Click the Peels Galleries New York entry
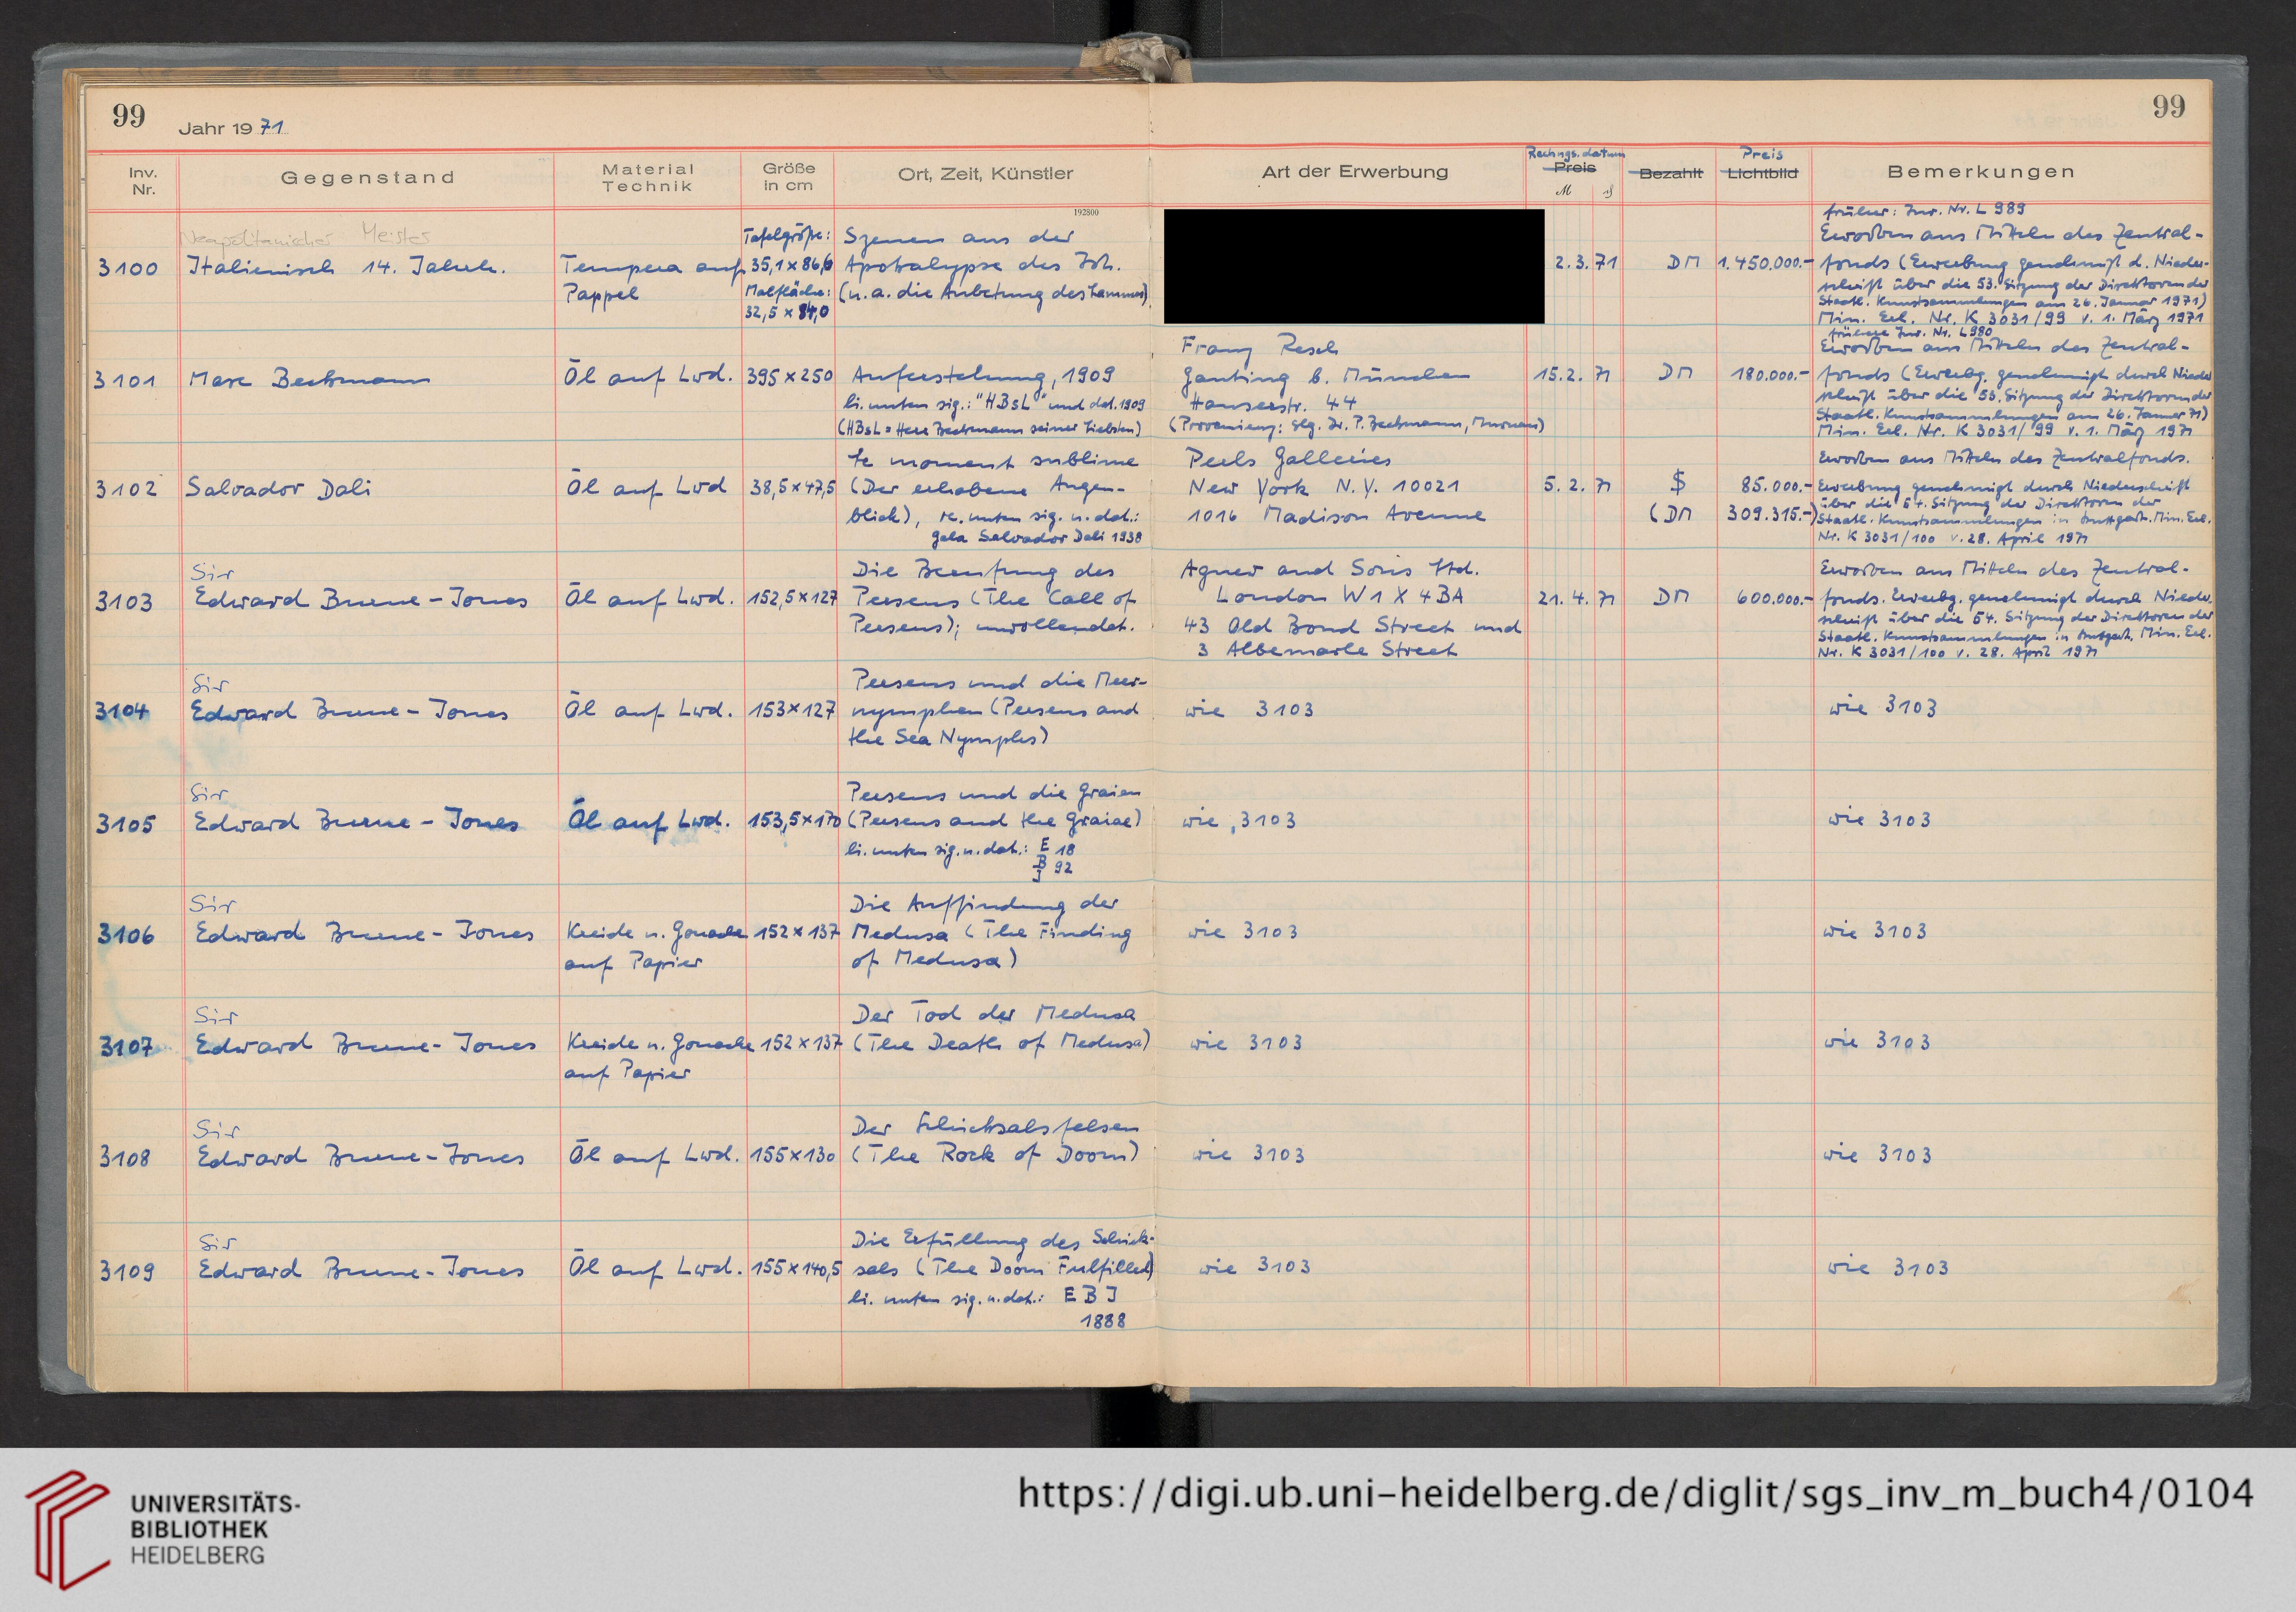 [x=1335, y=486]
